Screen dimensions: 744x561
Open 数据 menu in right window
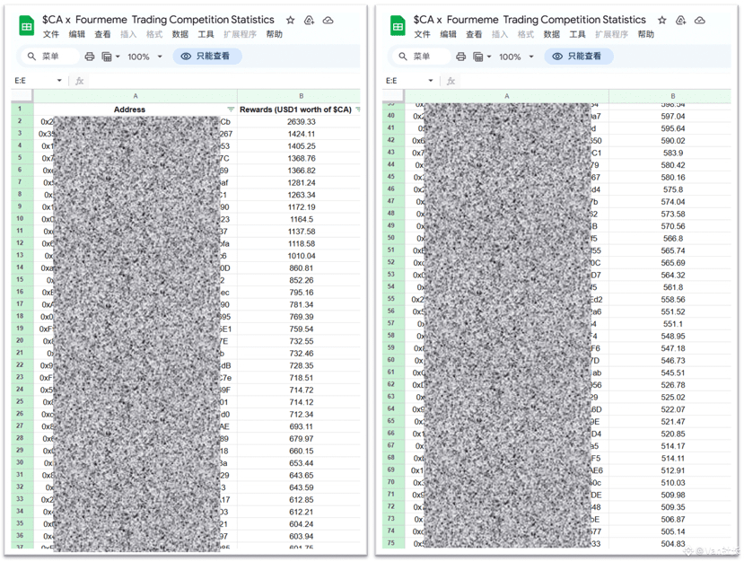[551, 34]
